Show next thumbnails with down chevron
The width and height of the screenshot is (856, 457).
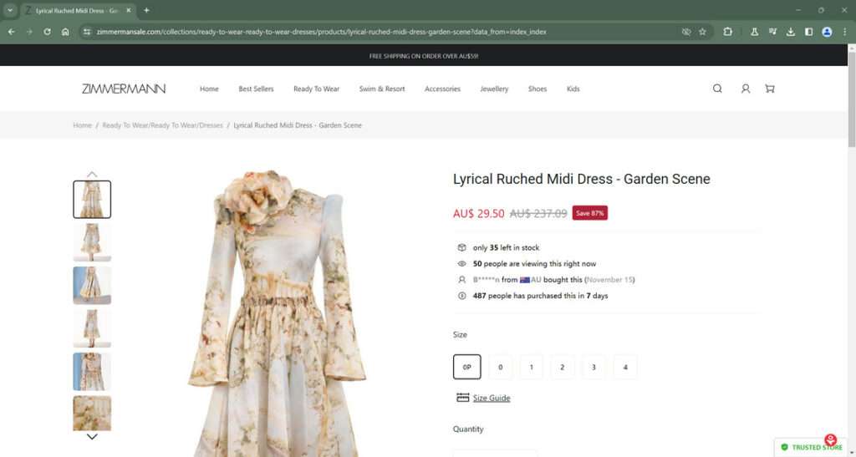92,436
